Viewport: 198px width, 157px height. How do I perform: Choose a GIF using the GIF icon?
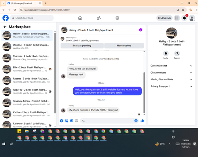(76, 121)
